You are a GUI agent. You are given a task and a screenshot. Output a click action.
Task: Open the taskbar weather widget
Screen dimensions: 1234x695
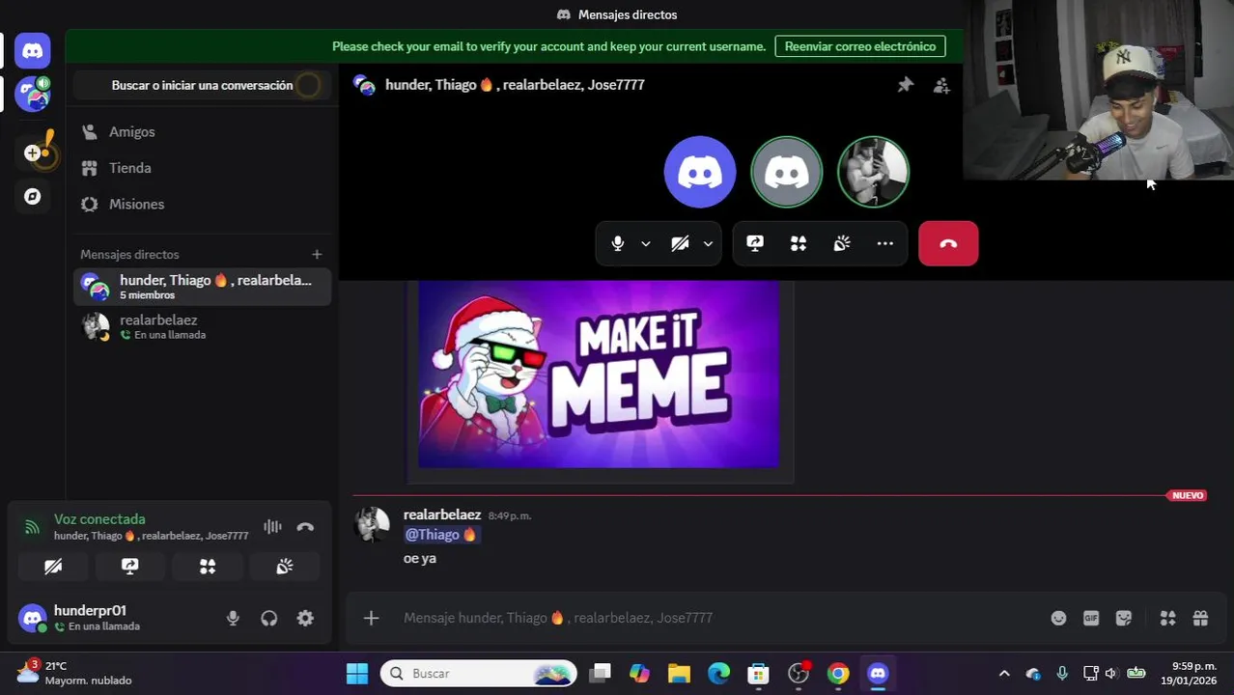click(x=74, y=673)
